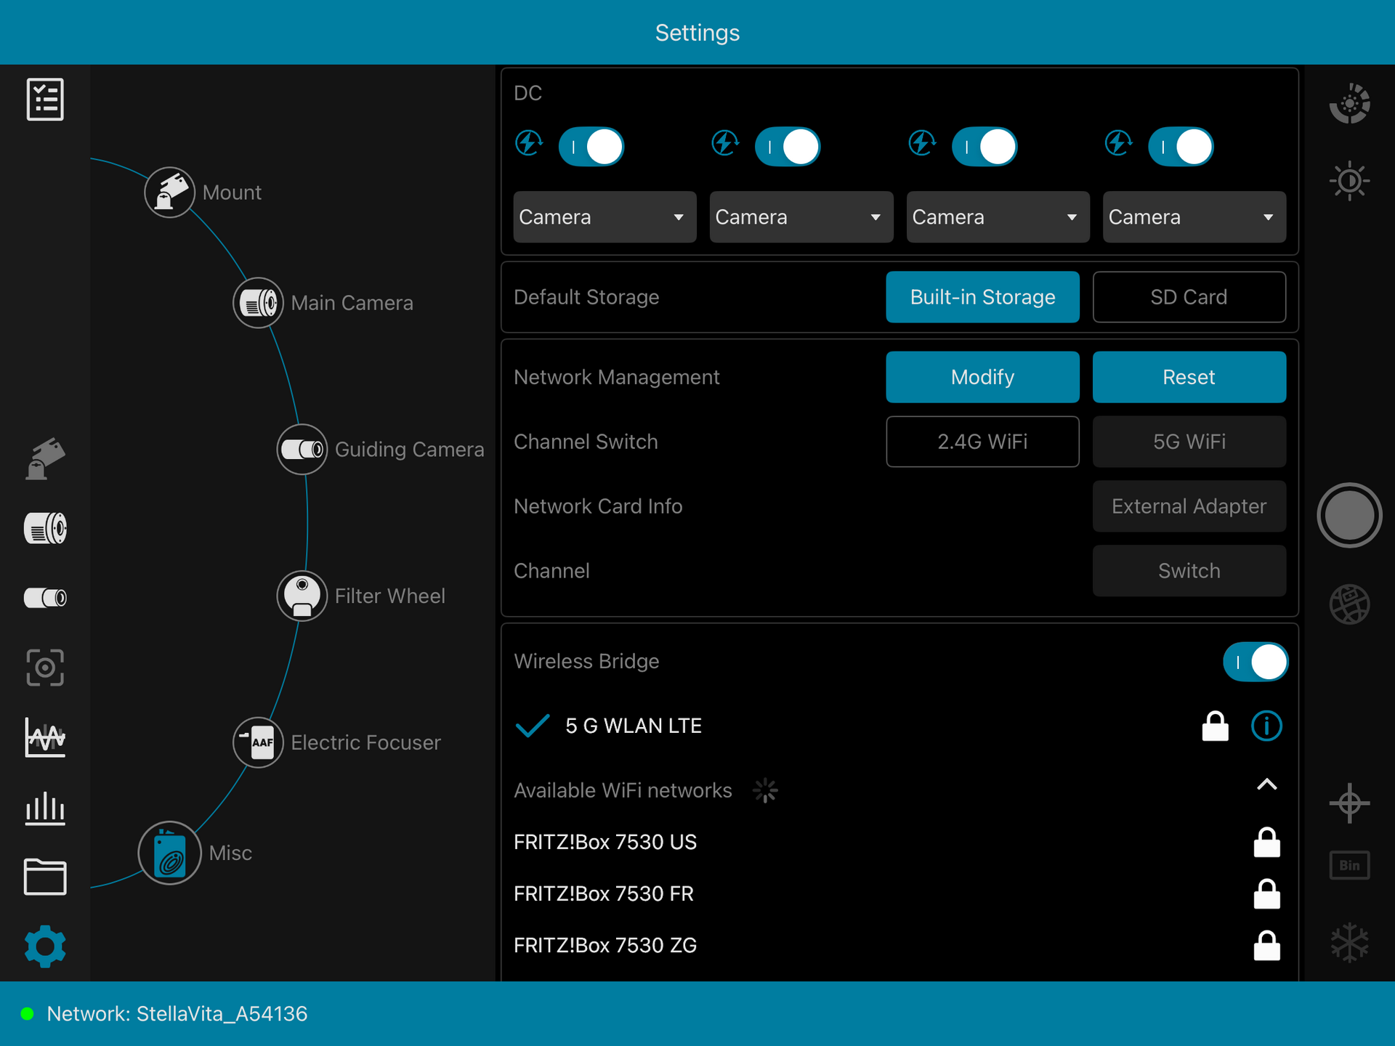Open the settings gear icon
Screen dimensions: 1395x1046
[45, 946]
